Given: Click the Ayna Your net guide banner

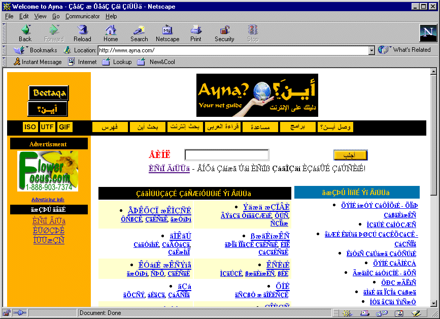Looking at the screenshot, I should tap(257, 95).
